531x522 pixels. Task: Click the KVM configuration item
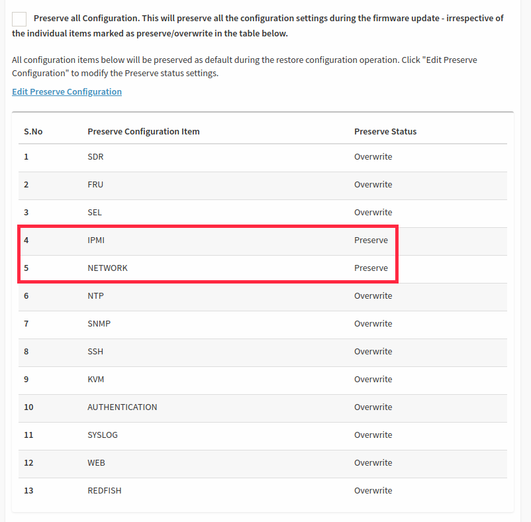[x=96, y=379]
